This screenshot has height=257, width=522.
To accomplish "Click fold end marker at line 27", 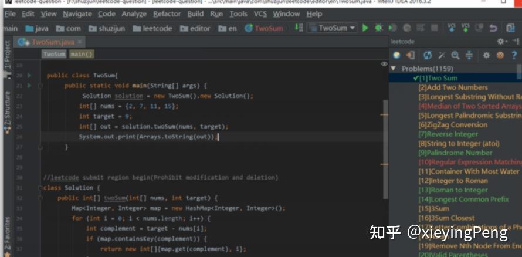I will [x=40, y=147].
